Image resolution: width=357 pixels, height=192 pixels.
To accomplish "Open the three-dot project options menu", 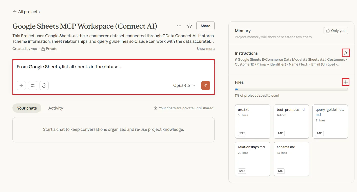I will point(179,26).
